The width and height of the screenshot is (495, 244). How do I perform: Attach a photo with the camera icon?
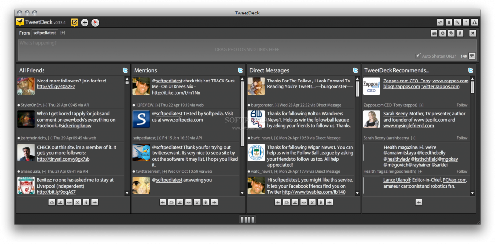[435, 33]
